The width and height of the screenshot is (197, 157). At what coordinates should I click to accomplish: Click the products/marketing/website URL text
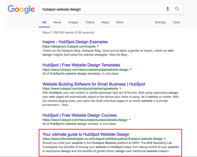[80, 89]
